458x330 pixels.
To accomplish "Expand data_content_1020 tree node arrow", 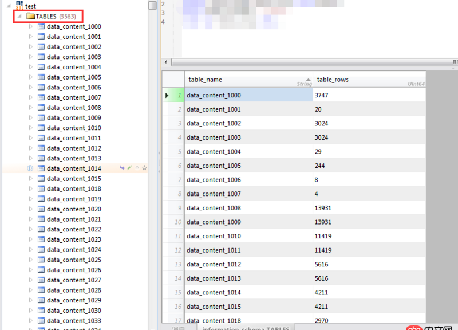I will point(30,209).
